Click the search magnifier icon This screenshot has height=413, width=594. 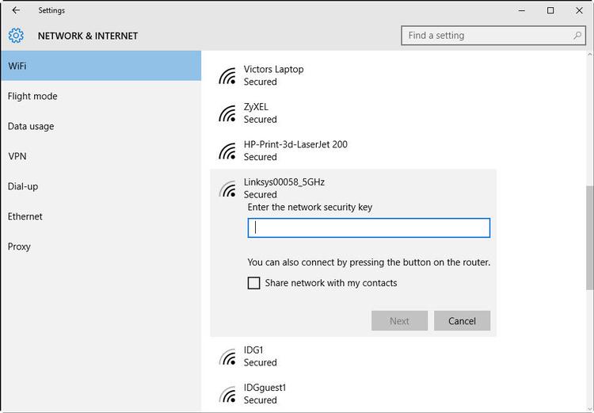point(578,36)
